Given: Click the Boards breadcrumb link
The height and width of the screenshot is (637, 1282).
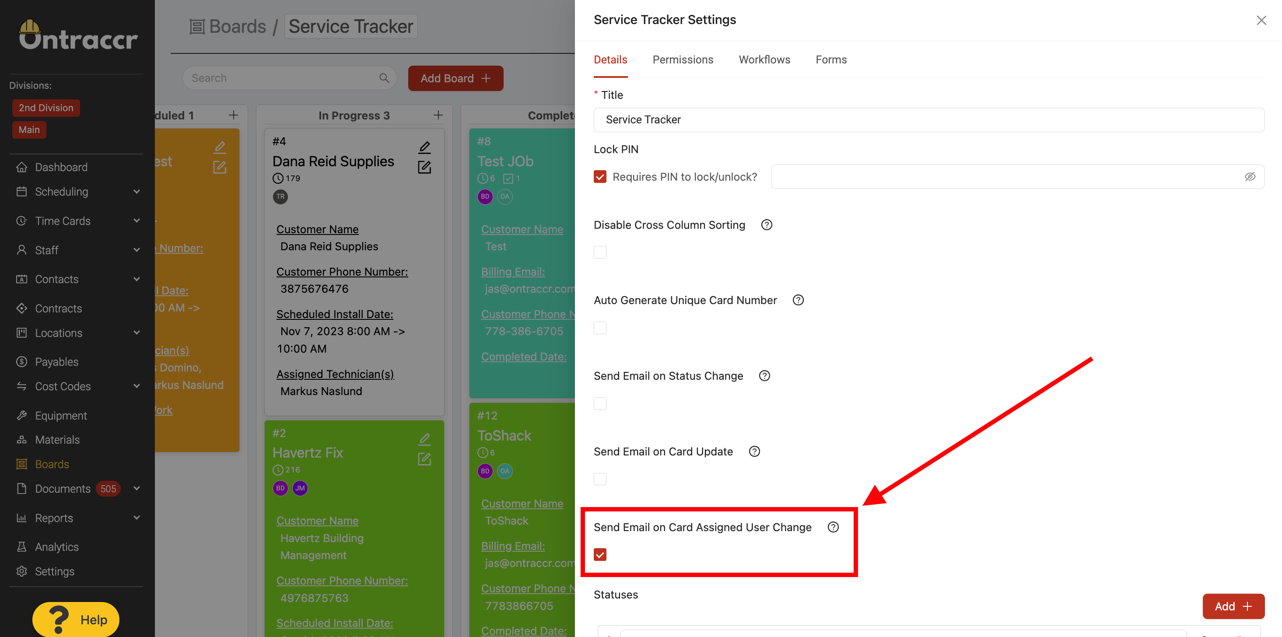Looking at the screenshot, I should pos(228,26).
